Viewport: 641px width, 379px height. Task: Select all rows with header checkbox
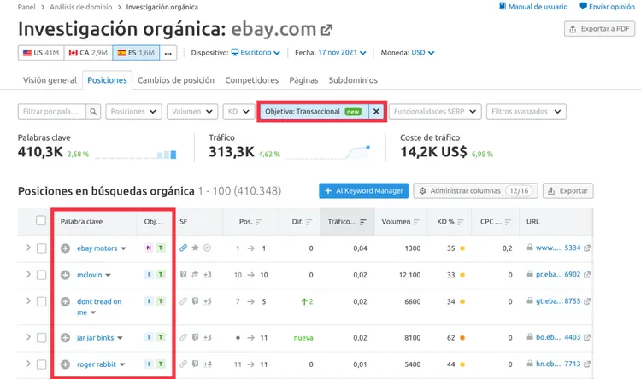(41, 221)
